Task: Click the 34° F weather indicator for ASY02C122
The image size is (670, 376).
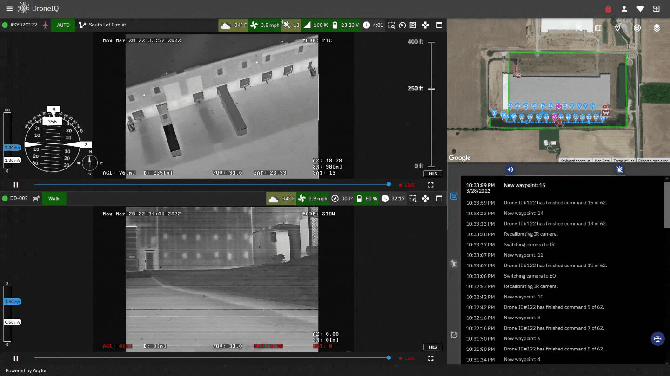Action: pos(234,25)
